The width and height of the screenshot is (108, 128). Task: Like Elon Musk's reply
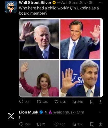pos(60,124)
